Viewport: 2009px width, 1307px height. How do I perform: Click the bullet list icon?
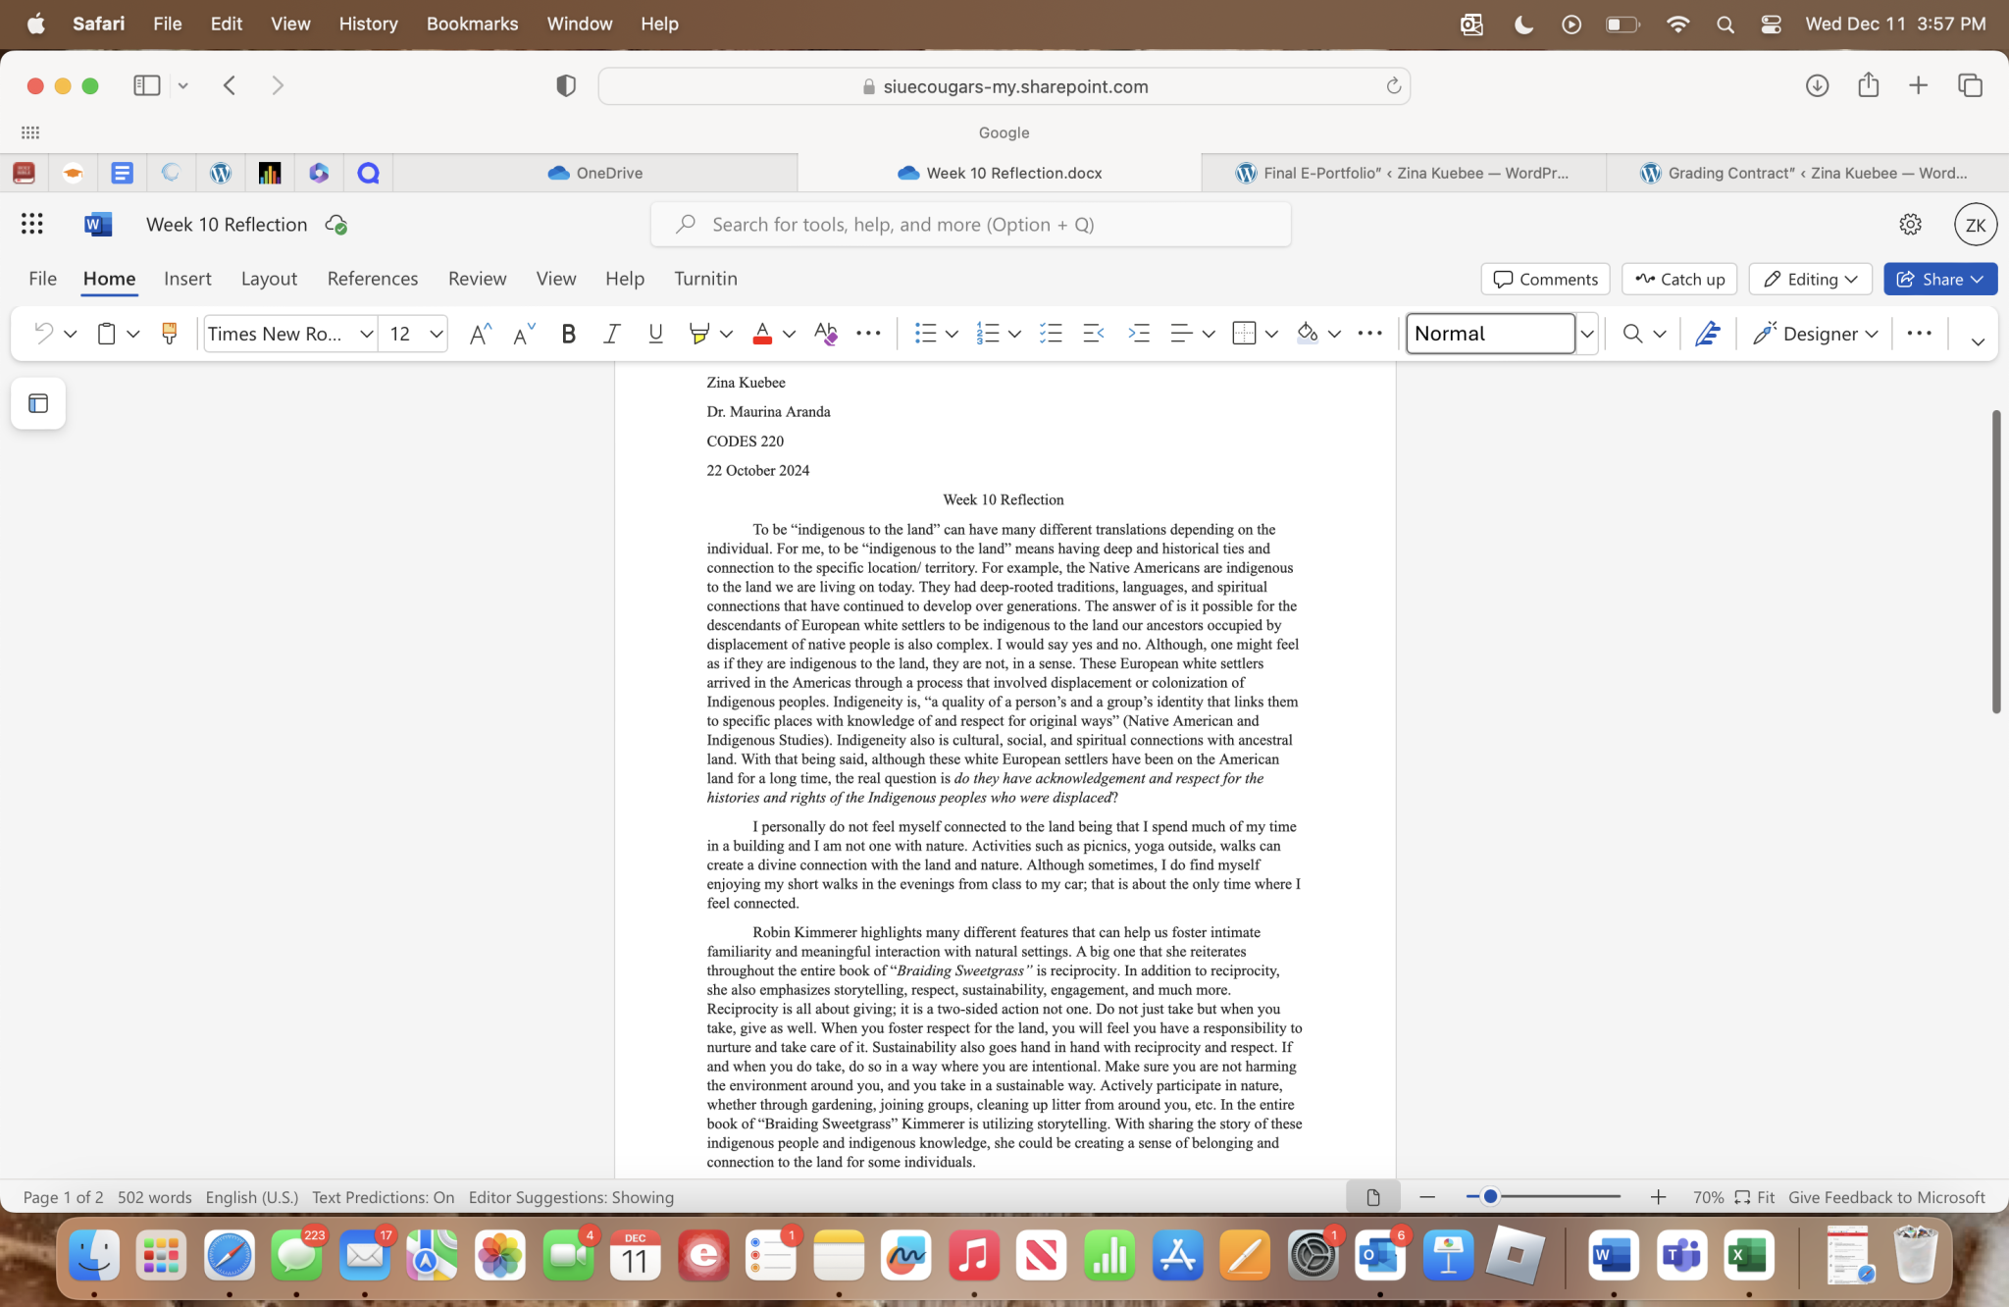924,334
